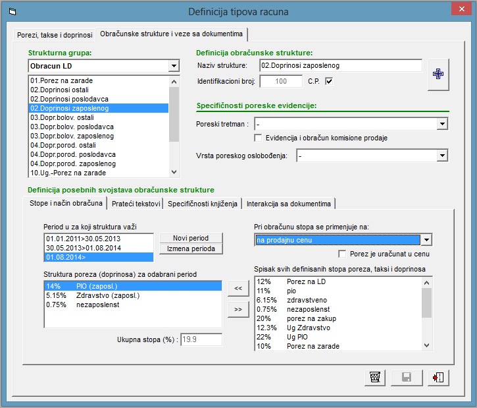Click the exit door icon
477x408 pixels.
point(439,378)
